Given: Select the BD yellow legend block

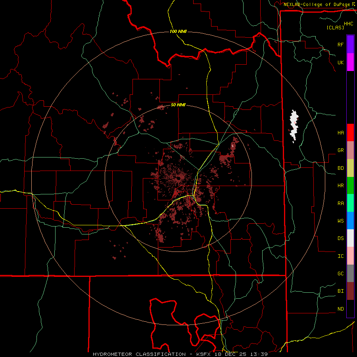Looking at the screenshot, I should (350, 168).
